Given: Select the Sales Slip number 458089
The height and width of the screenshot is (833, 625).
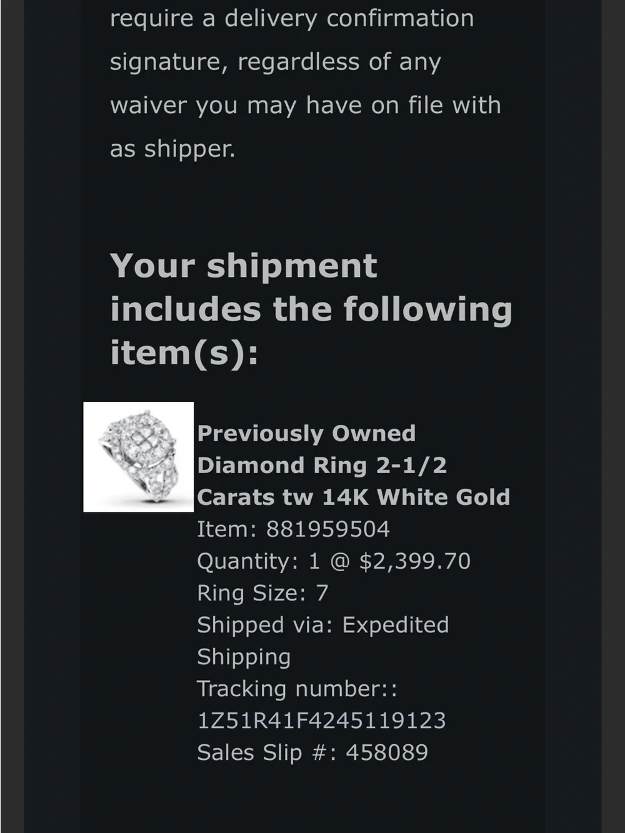Looking at the screenshot, I should click(x=387, y=752).
